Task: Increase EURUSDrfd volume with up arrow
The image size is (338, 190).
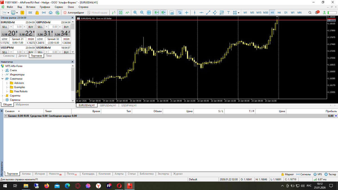Action: point(25,27)
